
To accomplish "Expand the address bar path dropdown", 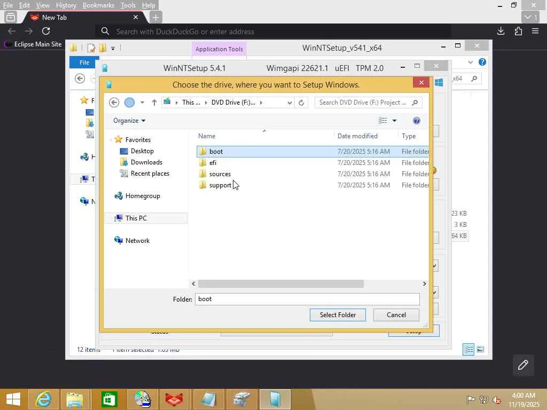I will (x=290, y=102).
